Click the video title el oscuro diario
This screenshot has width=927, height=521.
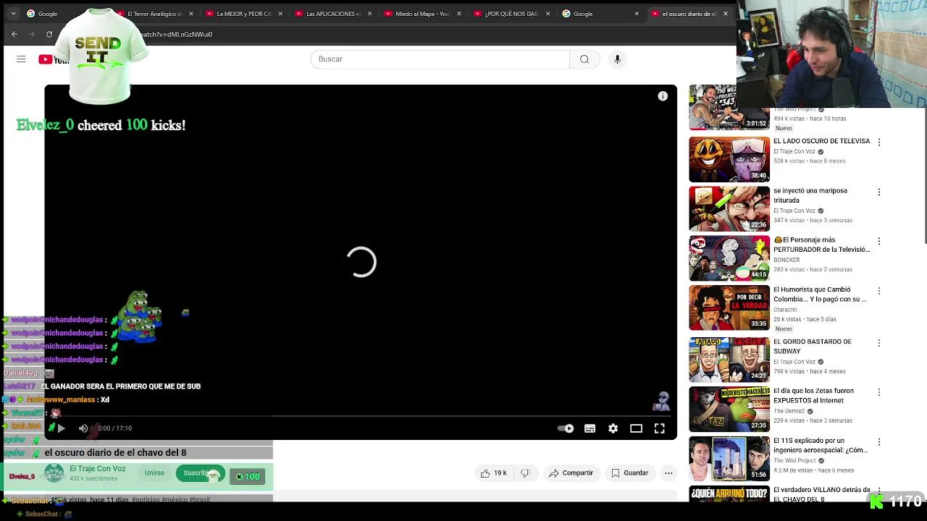pyautogui.click(x=116, y=453)
